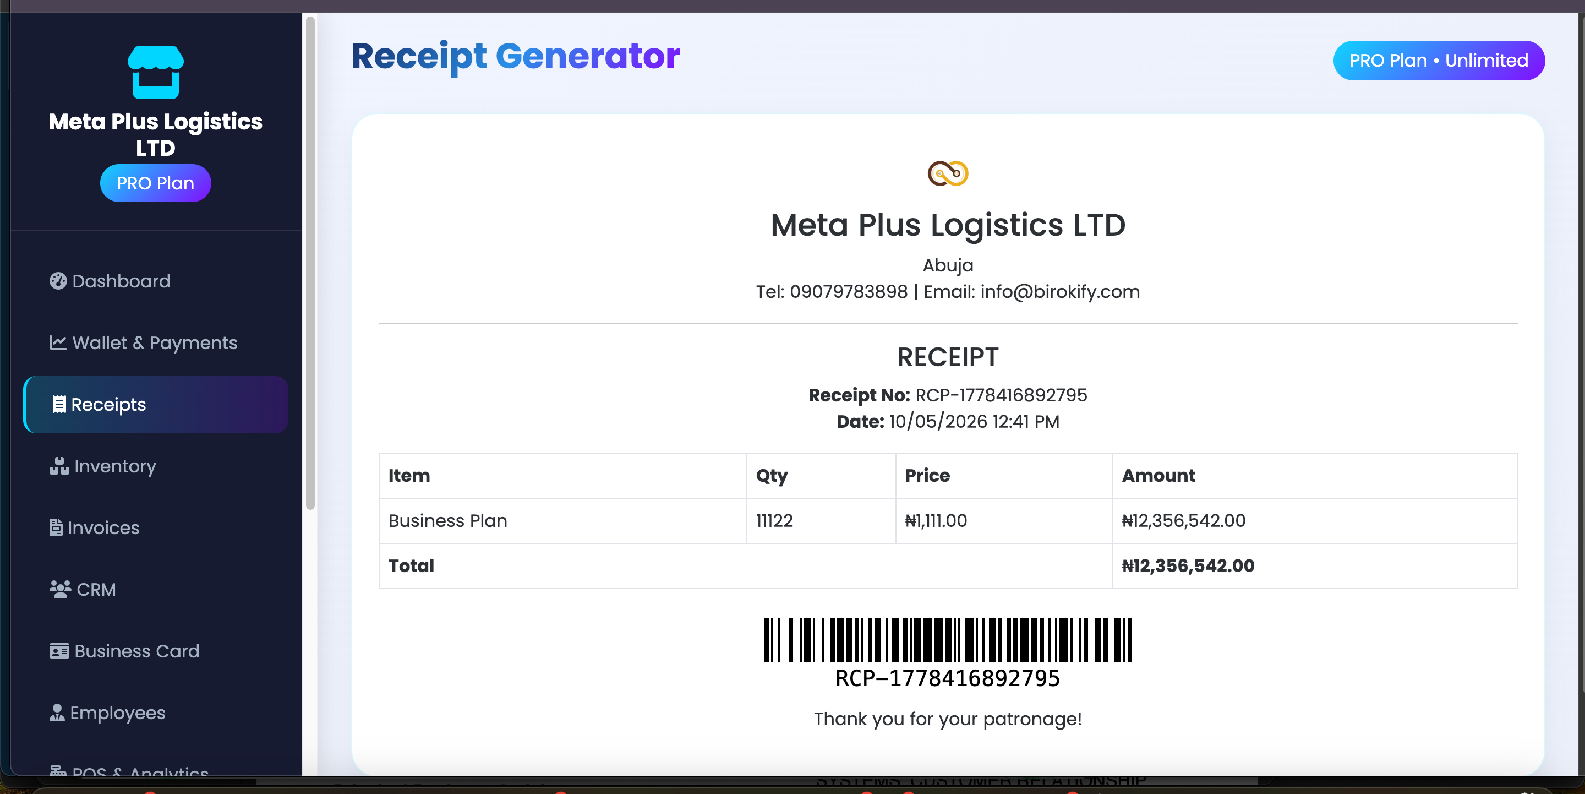
Task: Click the Inventory boxes icon
Action: click(59, 466)
